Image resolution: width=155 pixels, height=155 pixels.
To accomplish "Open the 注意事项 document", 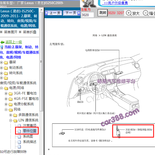I will [30, 125].
